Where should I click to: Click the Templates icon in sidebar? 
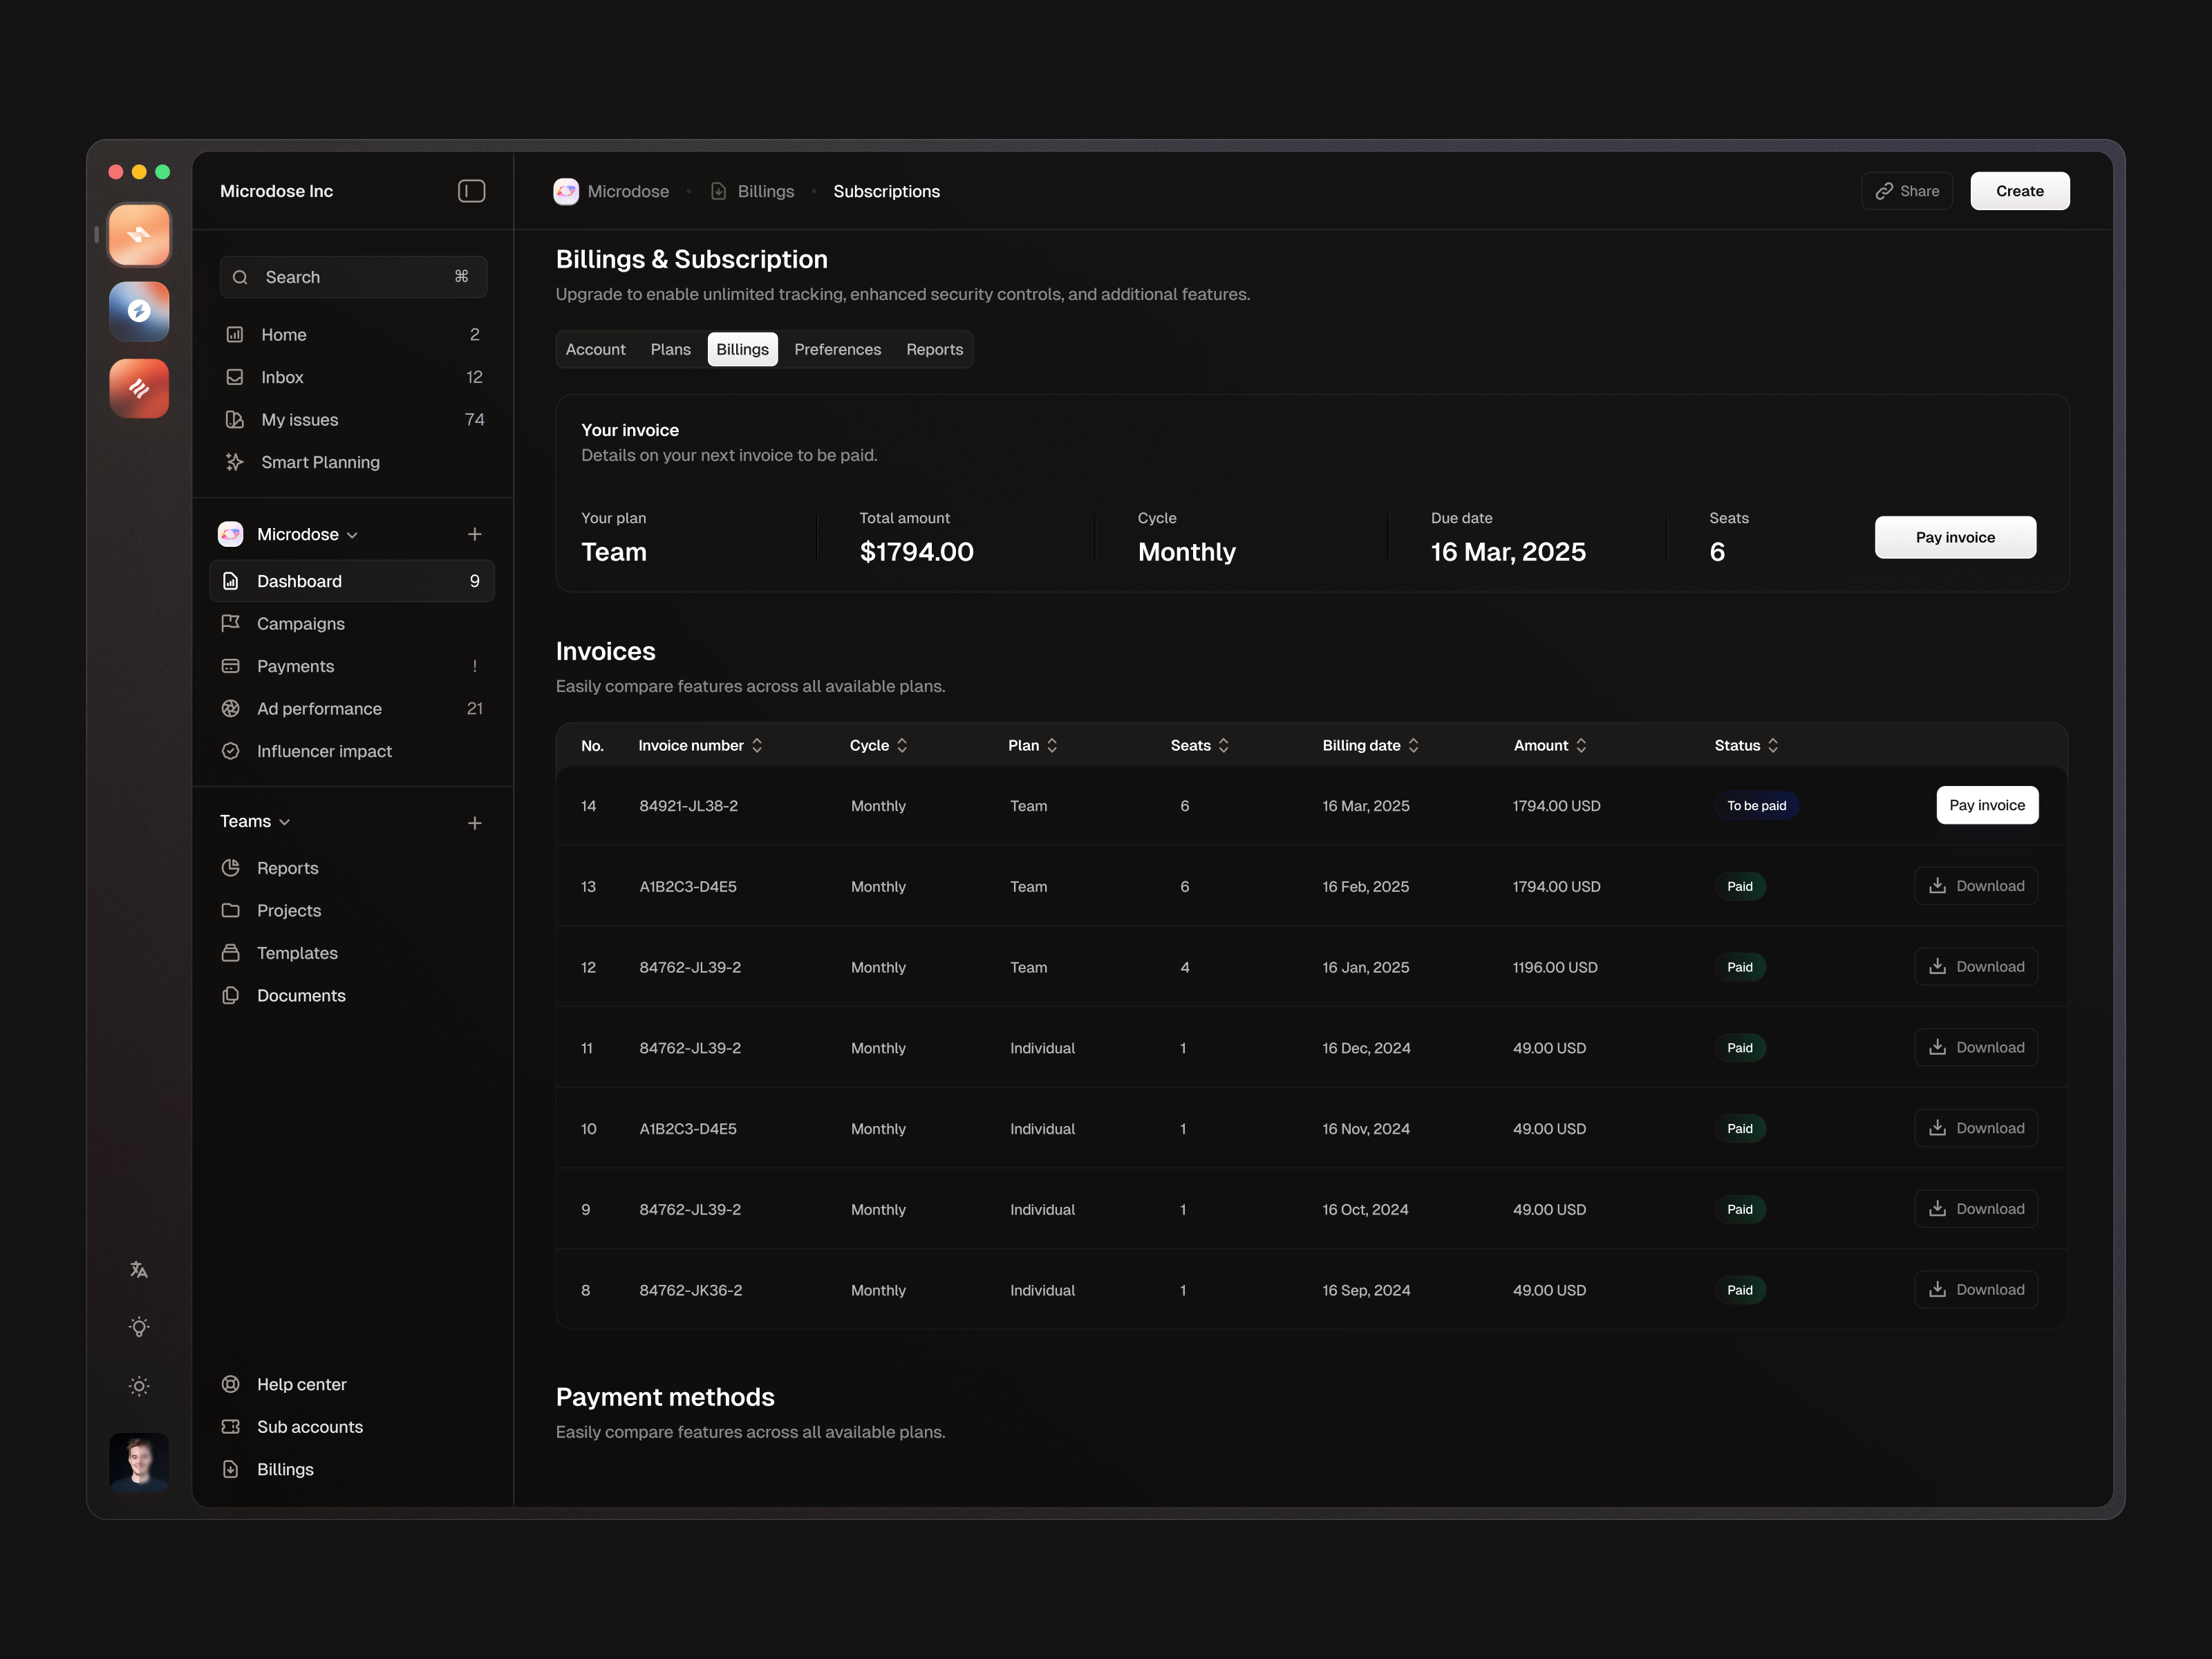click(x=231, y=953)
